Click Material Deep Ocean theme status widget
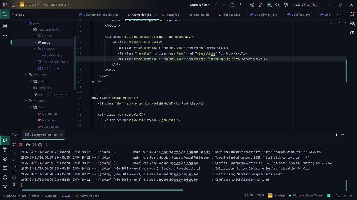Viewport: 357px width, 200px height. [306, 196]
